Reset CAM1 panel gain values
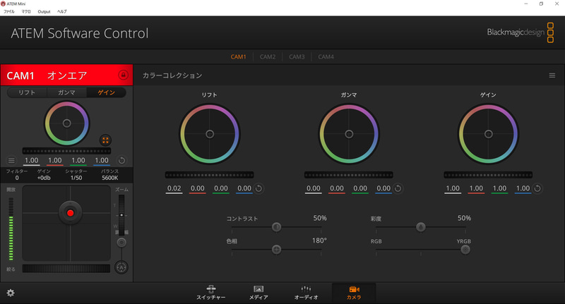Viewport: 565px width, 304px height. click(121, 160)
